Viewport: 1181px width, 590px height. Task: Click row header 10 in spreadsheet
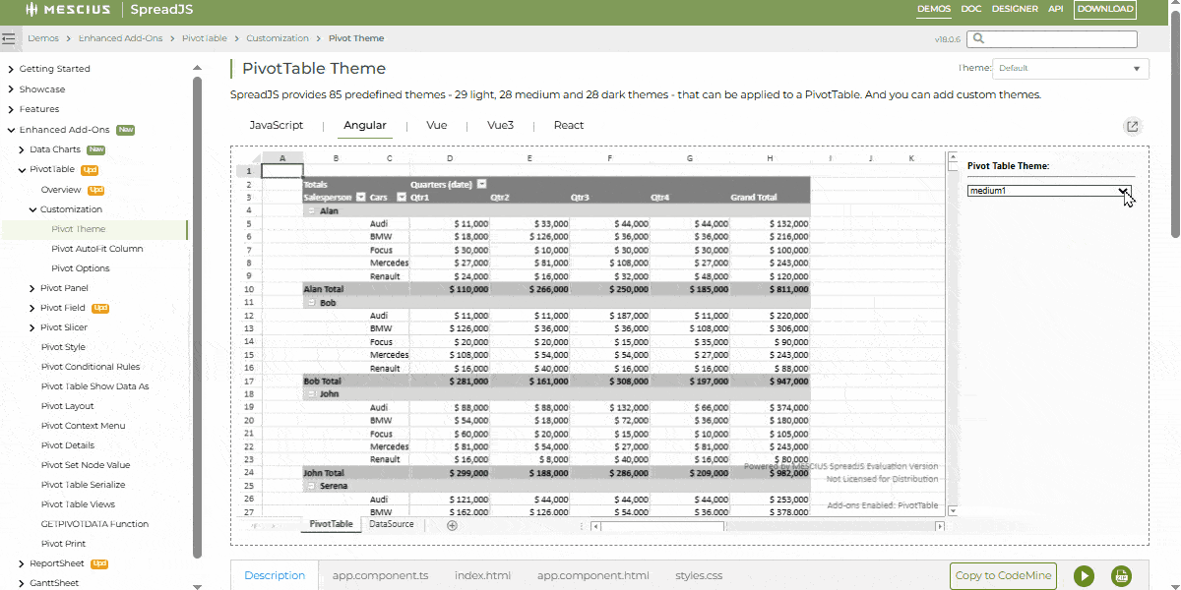(248, 289)
